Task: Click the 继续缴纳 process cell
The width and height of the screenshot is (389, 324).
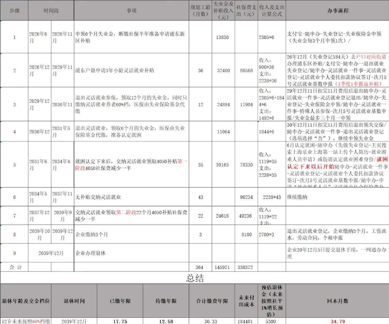Action: (x=337, y=197)
